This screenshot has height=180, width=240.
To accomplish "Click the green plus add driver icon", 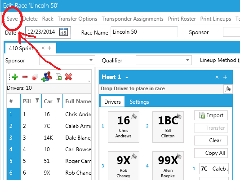I will [15, 77].
